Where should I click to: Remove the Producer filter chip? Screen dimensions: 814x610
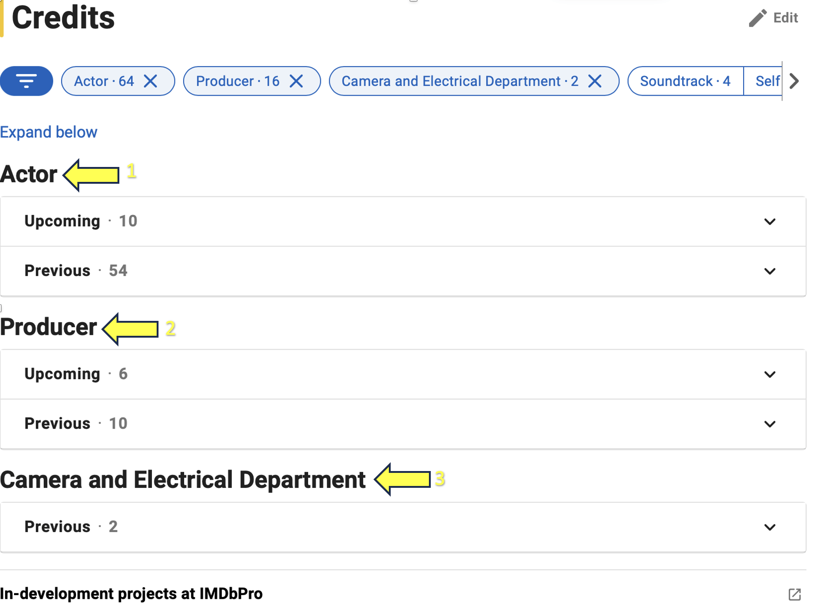point(297,81)
